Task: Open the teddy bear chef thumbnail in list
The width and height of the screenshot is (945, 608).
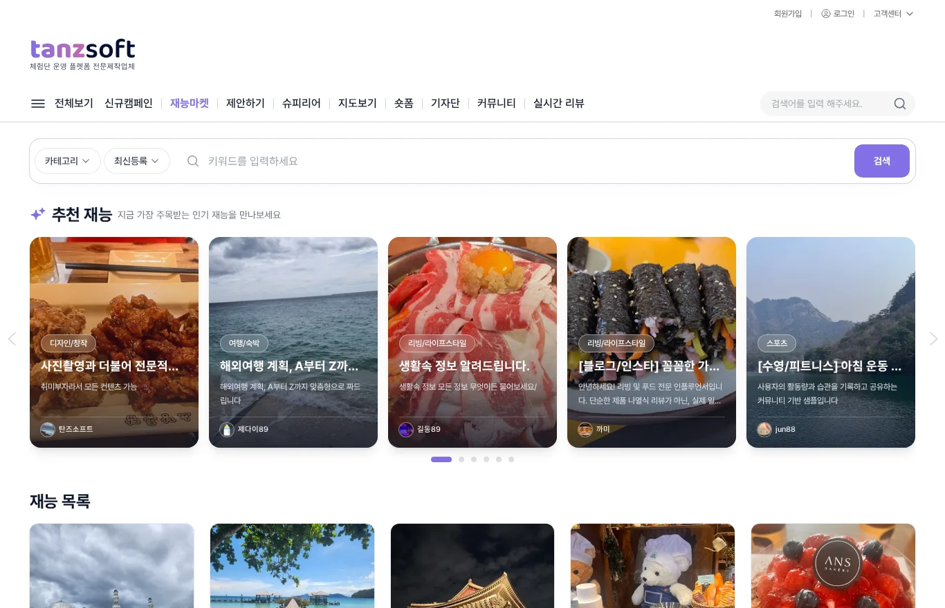Action: (652, 566)
